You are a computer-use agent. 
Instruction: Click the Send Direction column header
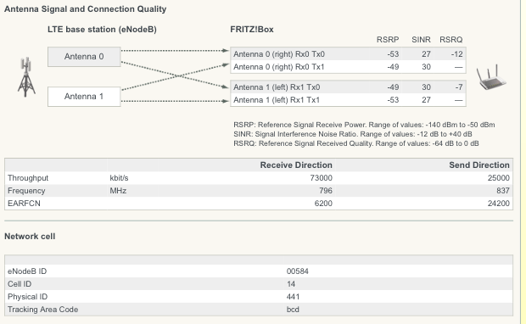pyautogui.click(x=479, y=165)
